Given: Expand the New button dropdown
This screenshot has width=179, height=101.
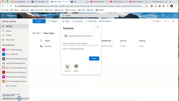Looking at the screenshot, I should click(43, 21).
